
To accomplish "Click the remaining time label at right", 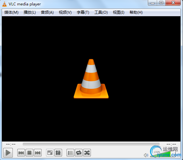I will 171,144.
